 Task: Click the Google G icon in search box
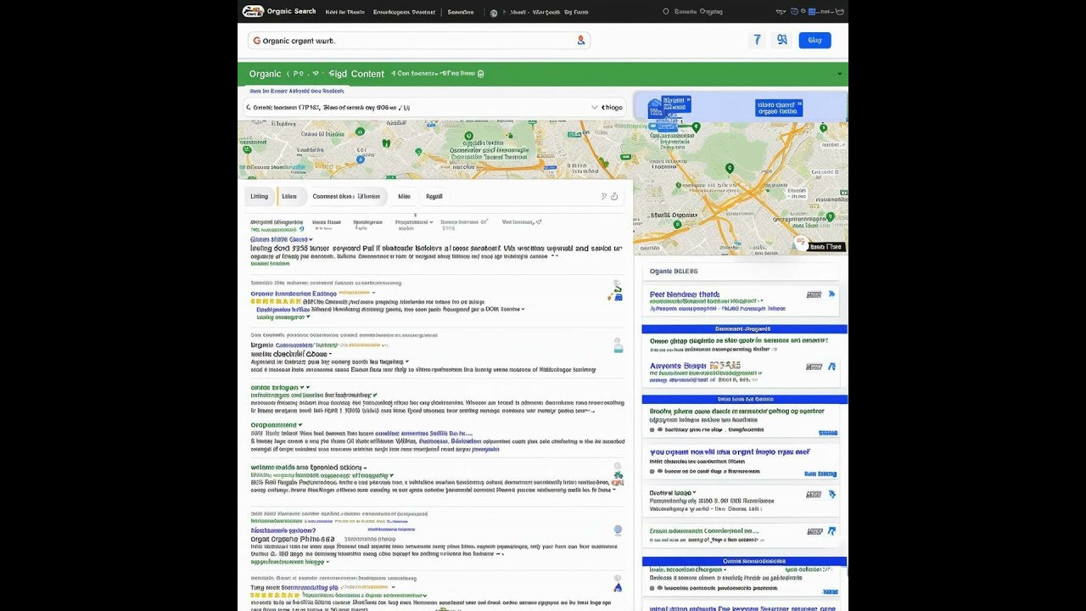pos(256,40)
